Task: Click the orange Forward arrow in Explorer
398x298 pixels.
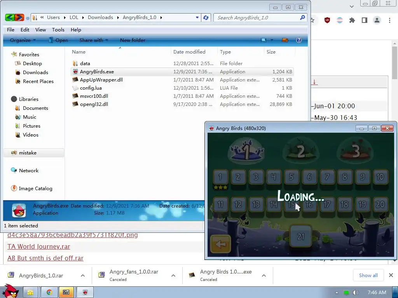Action: pos(19,17)
